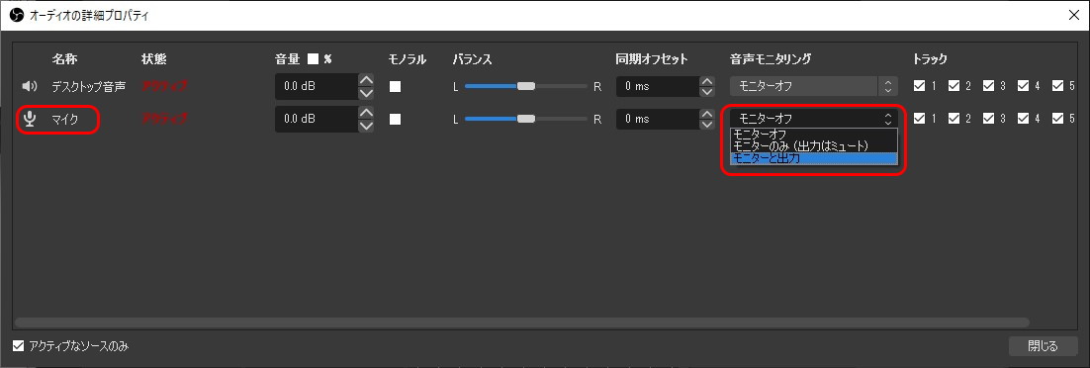
Task: Decrease mic volume with down arrow
Action: pos(366,126)
